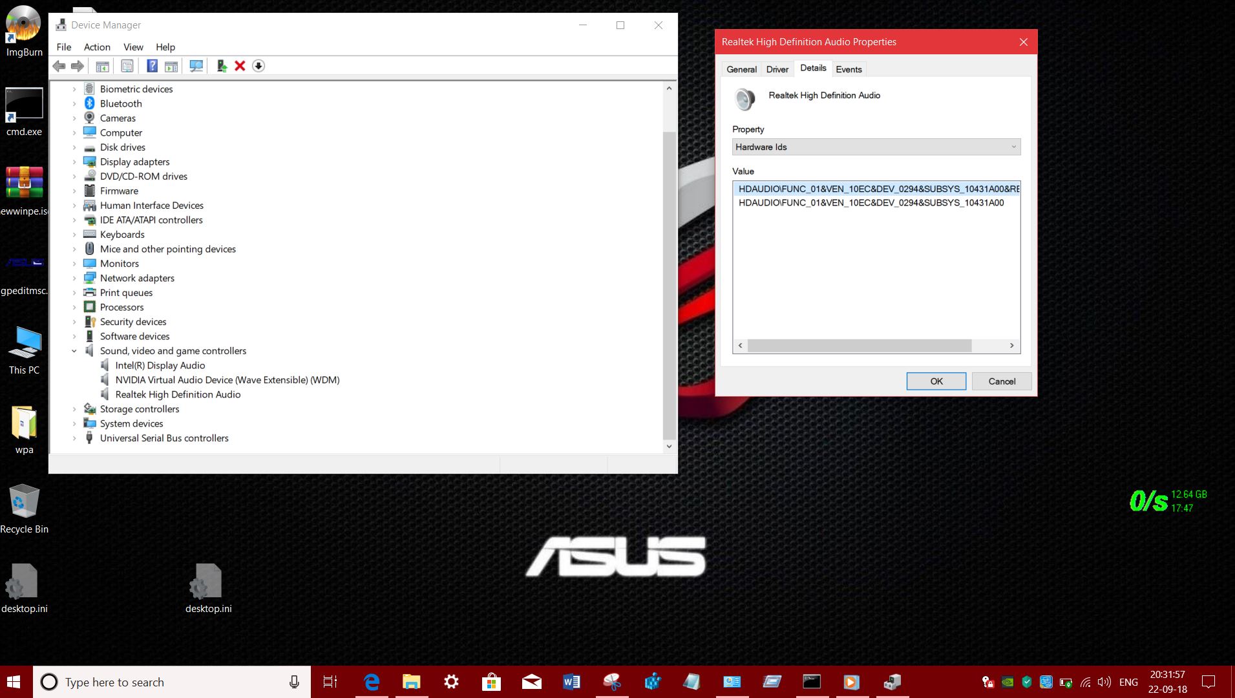Select the second hardware ID value ending SUBSYS_10431A00

click(871, 203)
